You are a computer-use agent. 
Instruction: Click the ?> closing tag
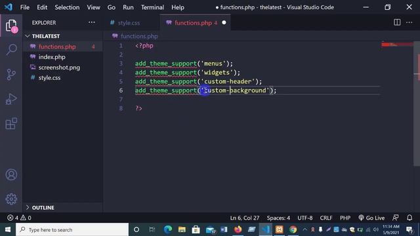click(138, 108)
